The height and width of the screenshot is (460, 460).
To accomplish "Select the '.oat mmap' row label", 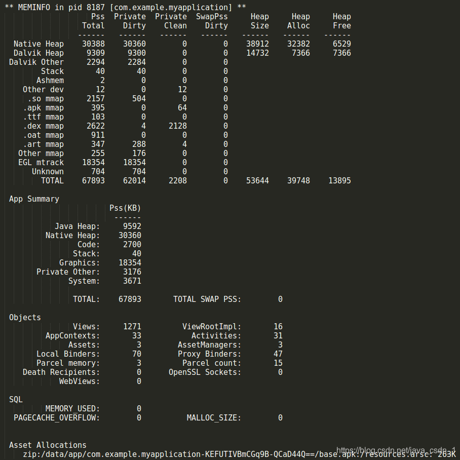I will pyautogui.click(x=43, y=135).
